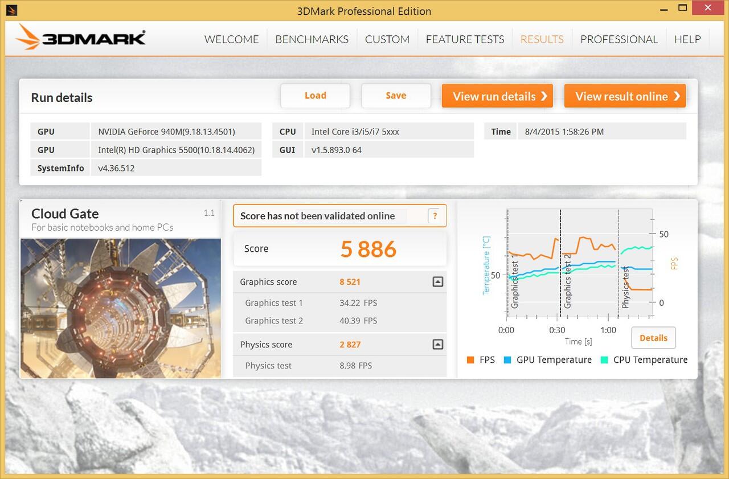
Task: Open the HELP tab
Action: point(687,39)
